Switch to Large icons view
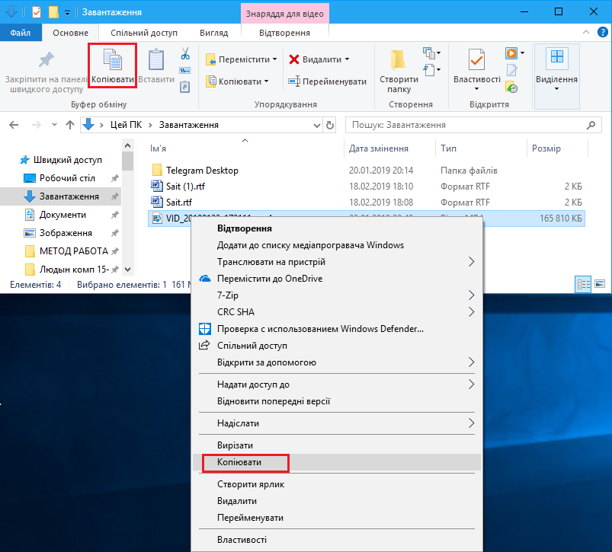This screenshot has width=612, height=552. (600, 284)
